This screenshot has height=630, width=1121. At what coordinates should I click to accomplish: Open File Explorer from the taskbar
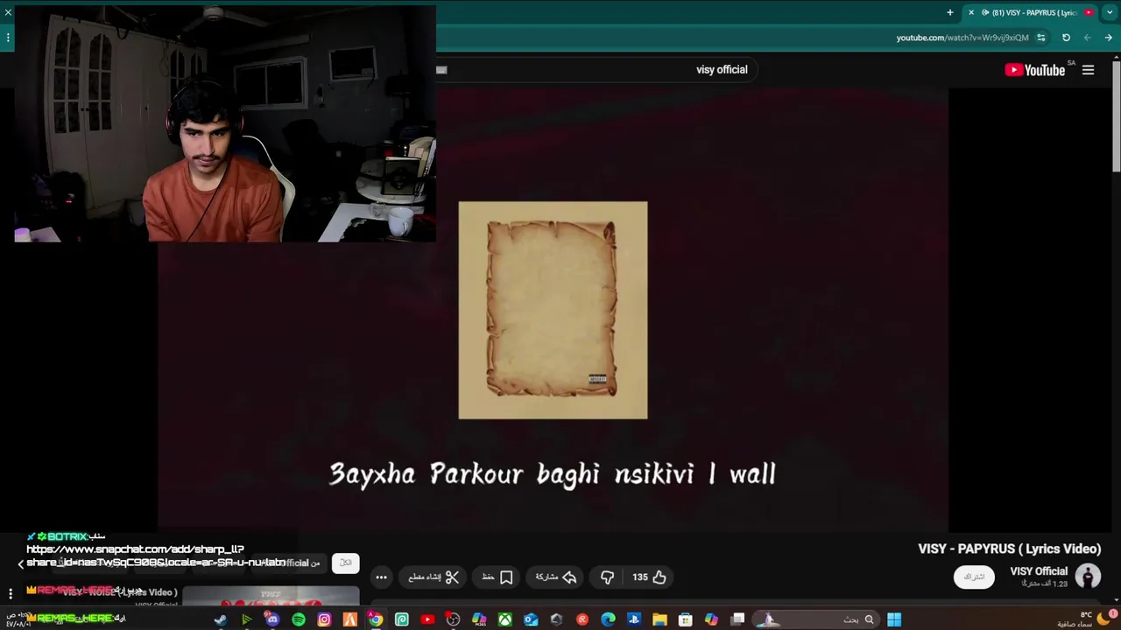[x=659, y=619]
